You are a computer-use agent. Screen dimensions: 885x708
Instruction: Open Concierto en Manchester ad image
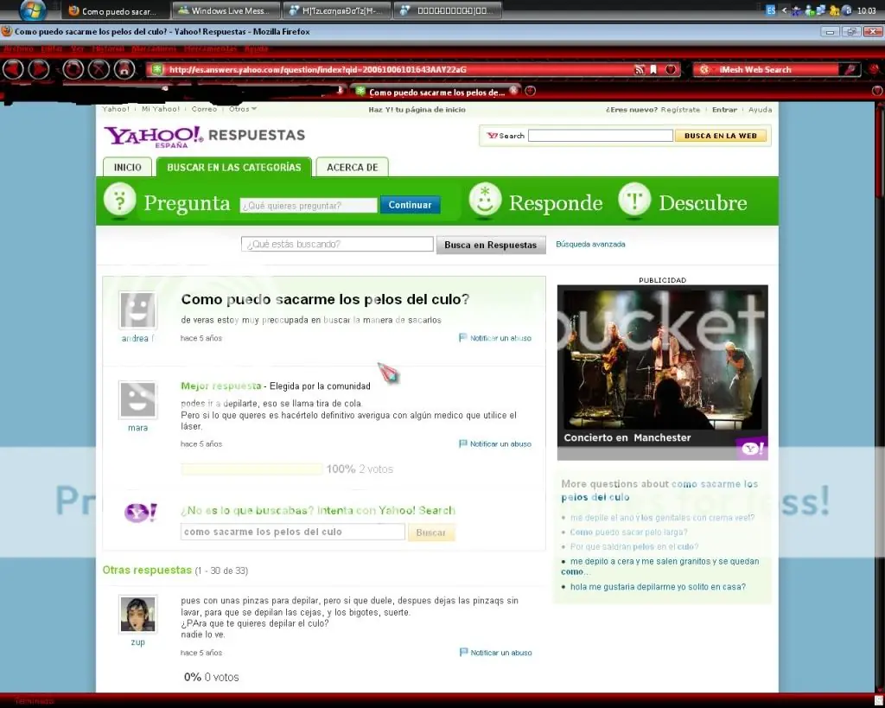pos(662,373)
